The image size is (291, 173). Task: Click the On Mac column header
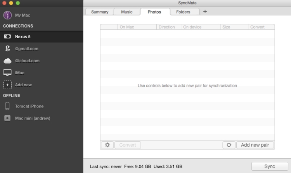[137, 27]
